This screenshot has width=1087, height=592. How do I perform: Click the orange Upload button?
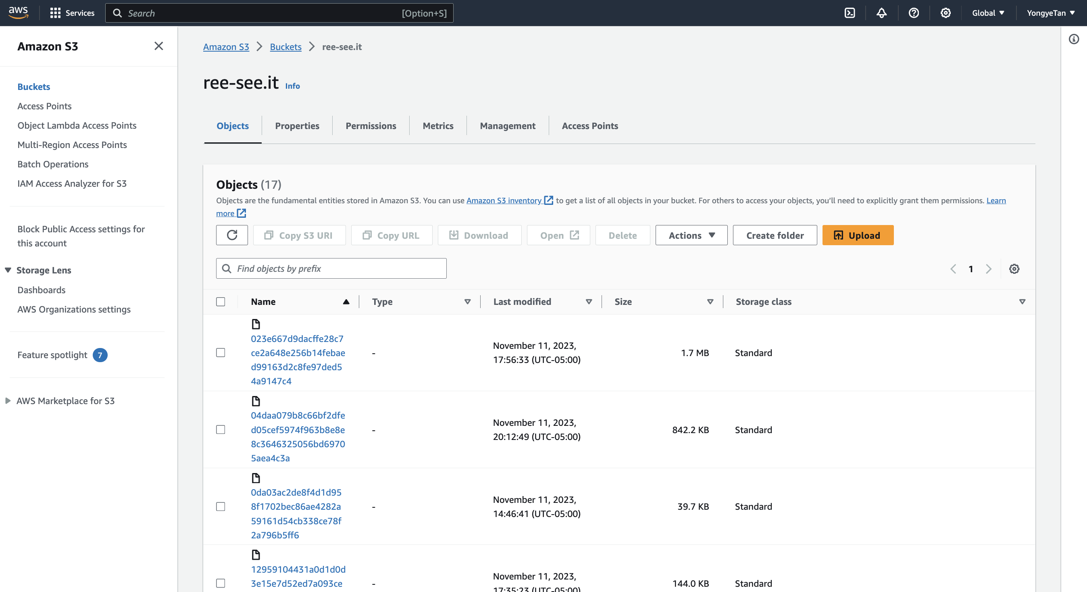[858, 235]
